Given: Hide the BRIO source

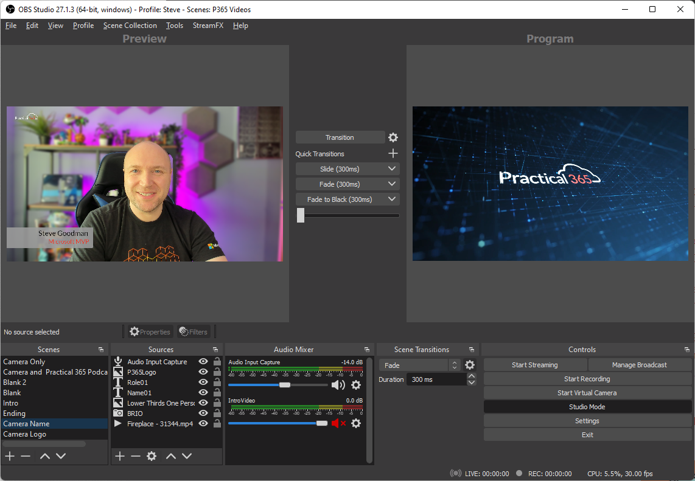Looking at the screenshot, I should 203,413.
